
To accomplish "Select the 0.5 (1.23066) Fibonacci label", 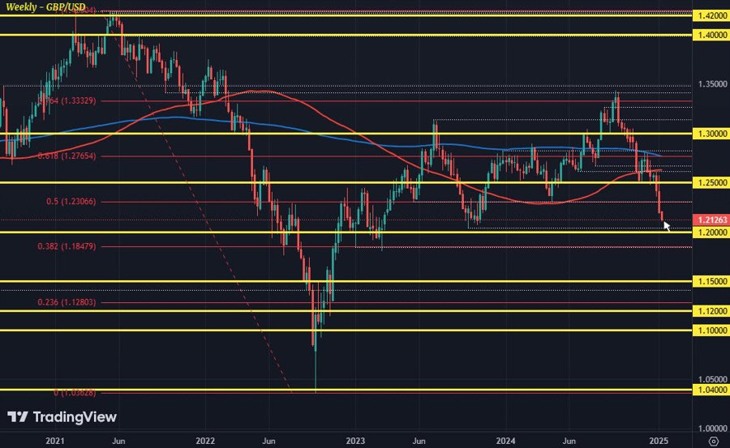I will [71, 202].
